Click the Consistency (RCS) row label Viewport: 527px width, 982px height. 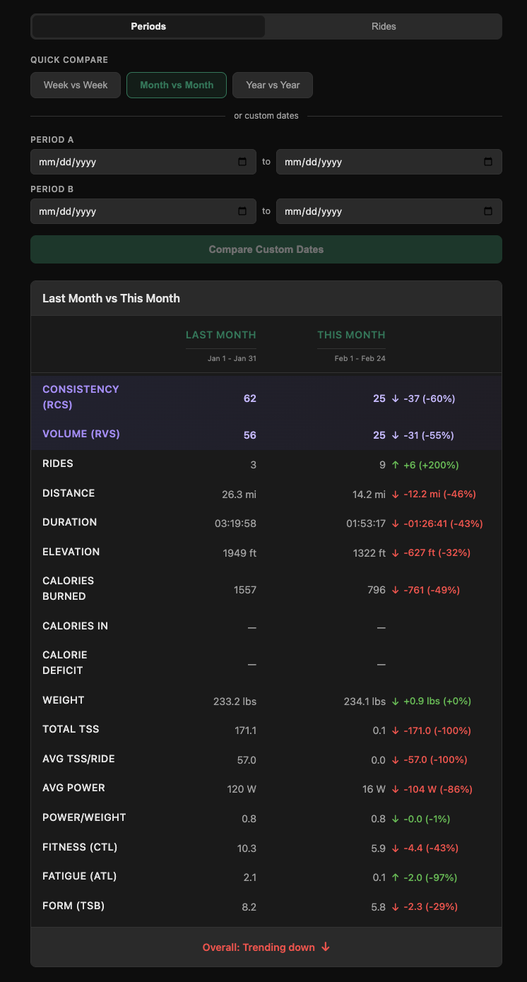81,397
